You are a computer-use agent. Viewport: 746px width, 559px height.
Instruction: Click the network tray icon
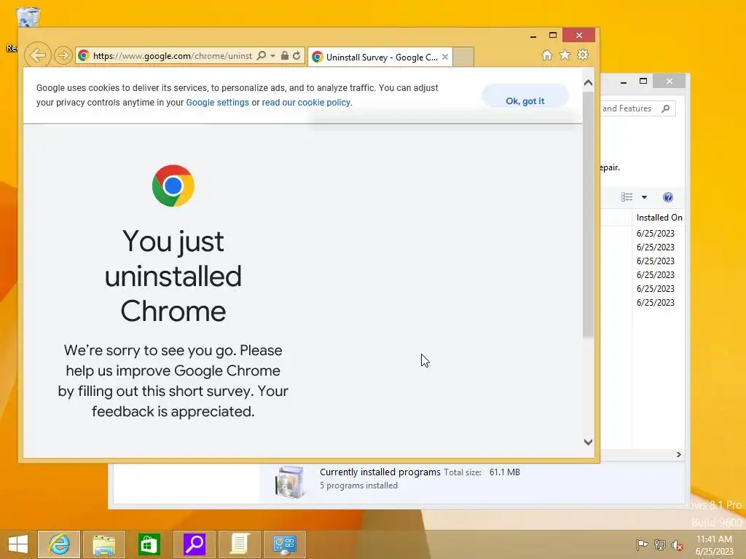(x=660, y=544)
